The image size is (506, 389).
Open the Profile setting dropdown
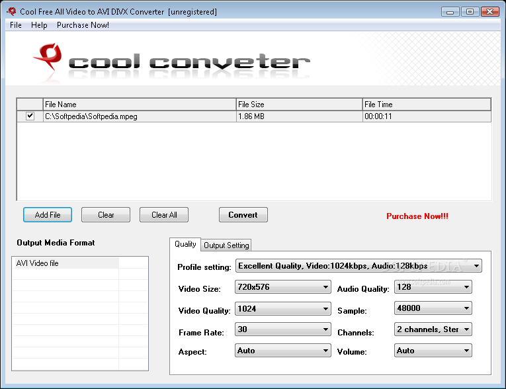coord(358,266)
